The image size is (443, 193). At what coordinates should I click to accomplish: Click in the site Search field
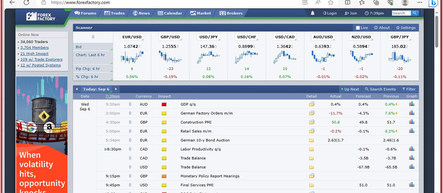[x=402, y=13]
